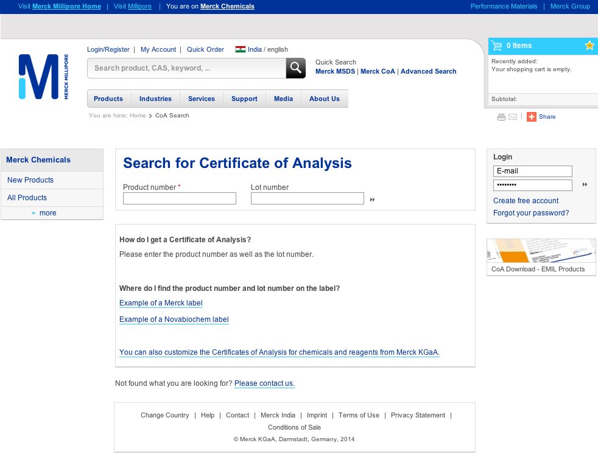The width and height of the screenshot is (598, 457).
Task: Click the Product number input field
Action: (x=180, y=198)
